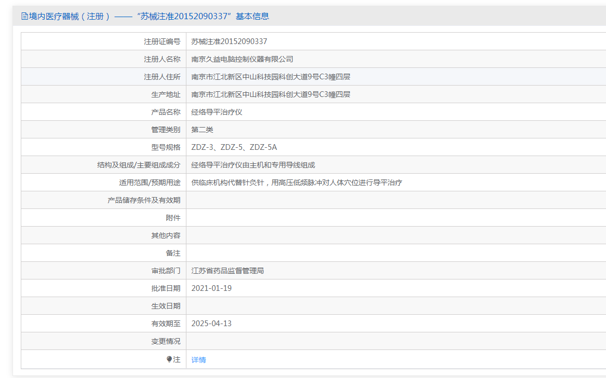Click the 管理类别 label

coord(166,130)
